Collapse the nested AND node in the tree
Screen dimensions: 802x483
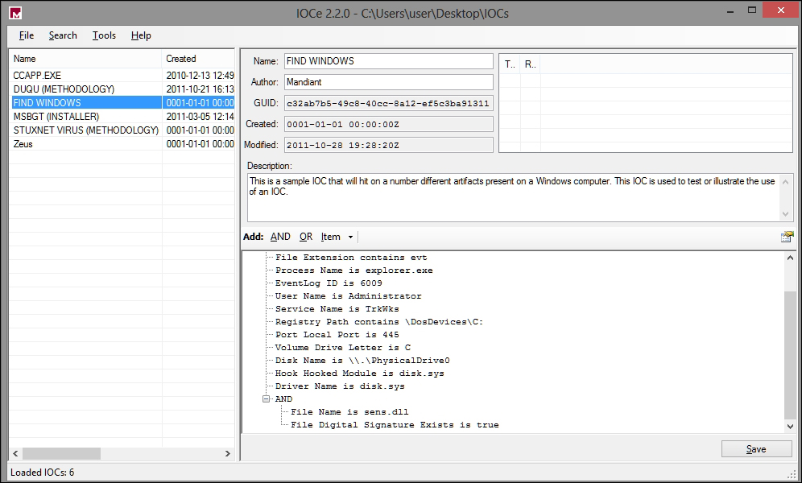(x=267, y=398)
